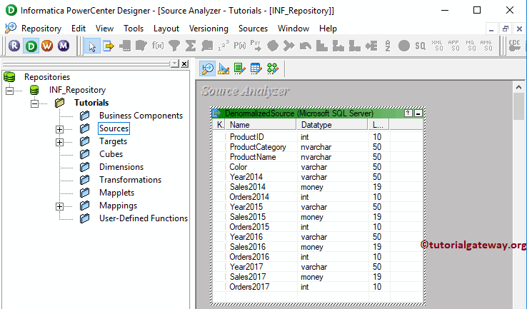Image resolution: width=527 pixels, height=309 pixels.
Task: Expand the Targets folder node
Action: [59, 142]
